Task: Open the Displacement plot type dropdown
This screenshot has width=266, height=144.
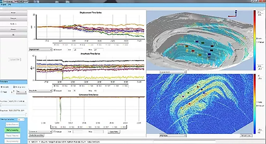Action: click(40, 50)
